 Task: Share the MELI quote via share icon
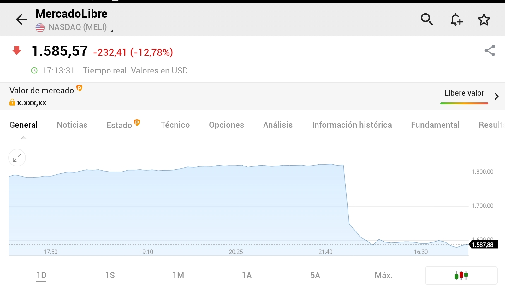pos(490,51)
